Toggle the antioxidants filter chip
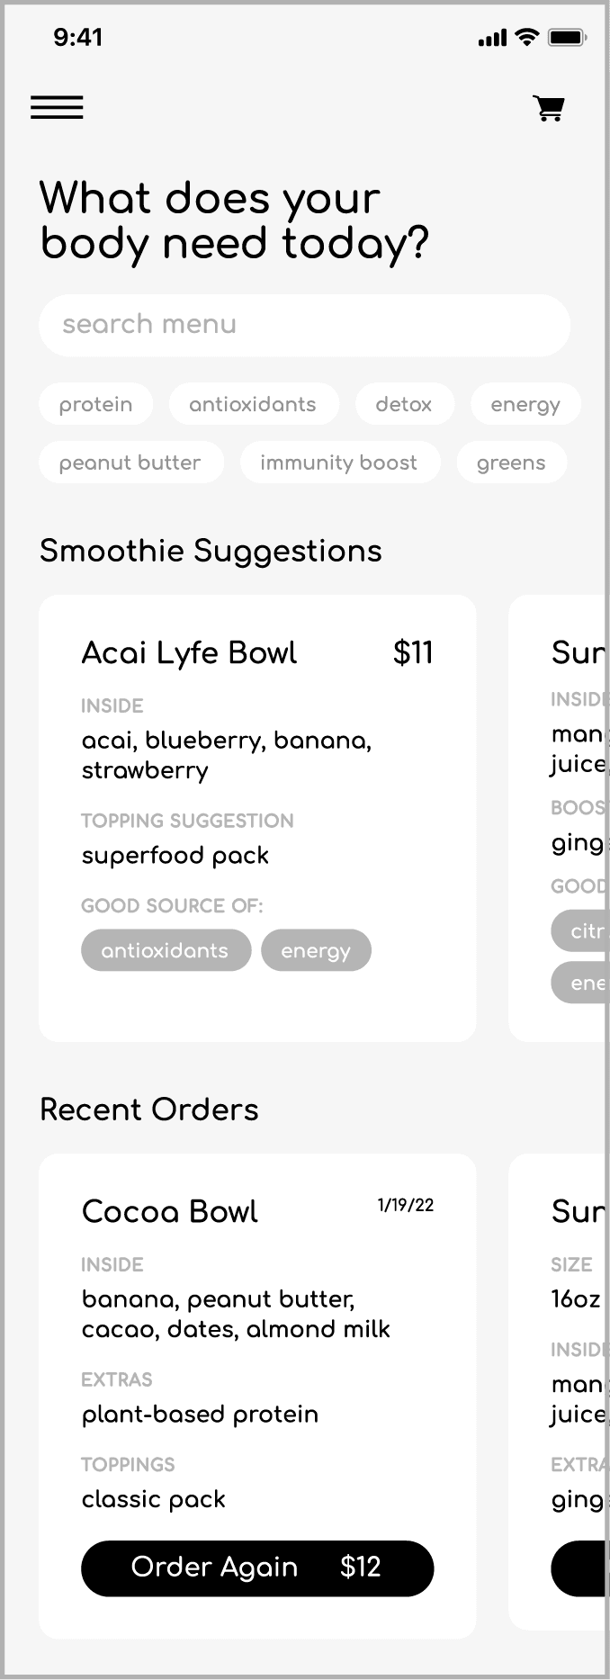This screenshot has width=610, height=1680. pyautogui.click(x=253, y=405)
